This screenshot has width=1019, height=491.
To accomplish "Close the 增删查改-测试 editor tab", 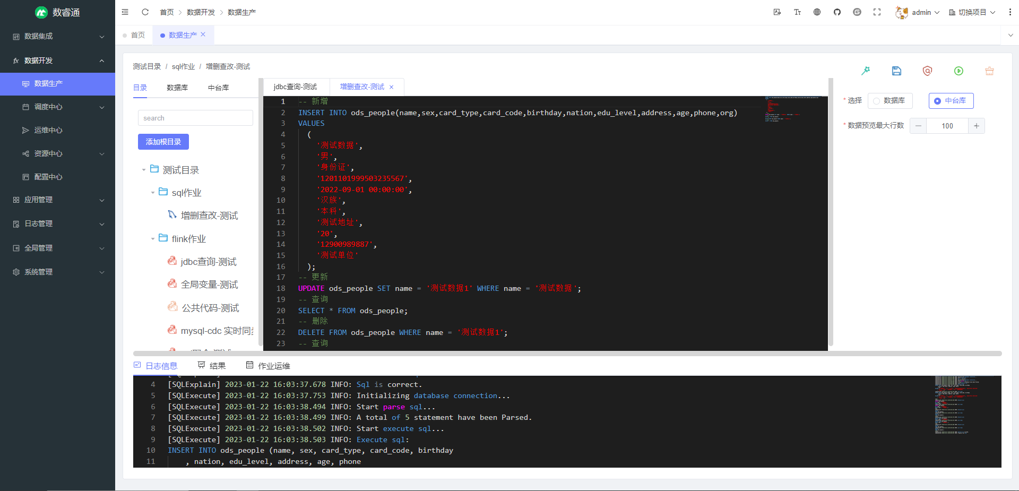I will (x=392, y=87).
